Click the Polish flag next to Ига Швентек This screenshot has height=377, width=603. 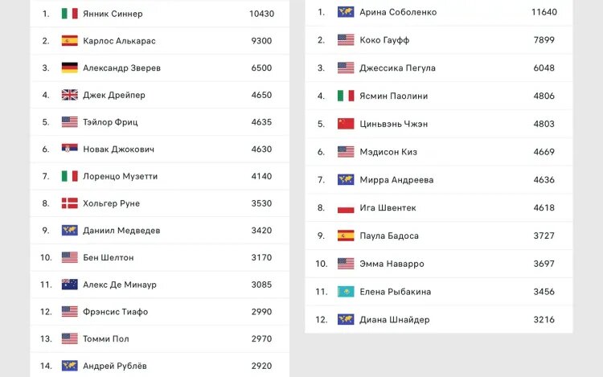(x=346, y=208)
